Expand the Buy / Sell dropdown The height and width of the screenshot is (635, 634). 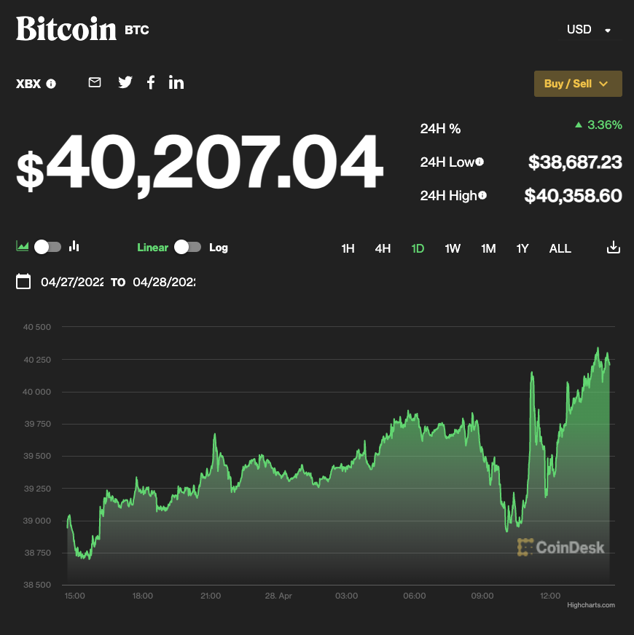pos(577,84)
